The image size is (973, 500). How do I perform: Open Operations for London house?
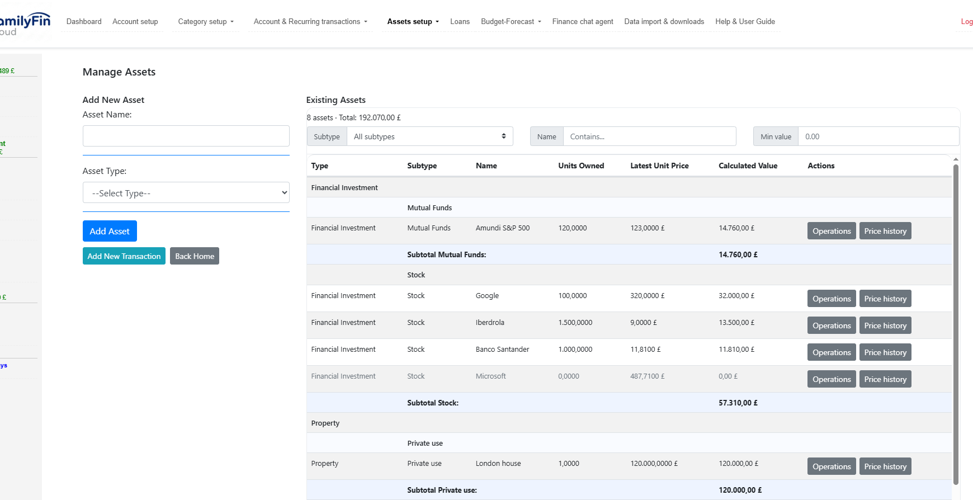click(832, 466)
